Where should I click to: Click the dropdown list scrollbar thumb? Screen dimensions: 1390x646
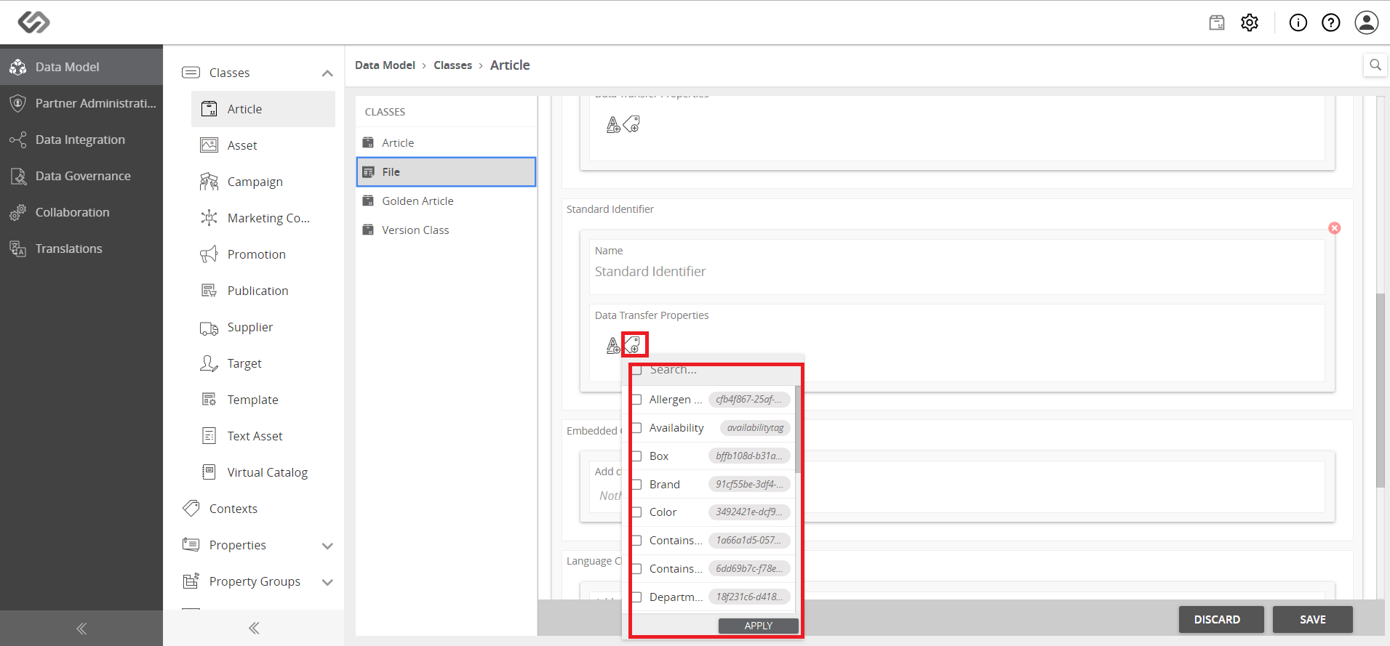coord(798,429)
